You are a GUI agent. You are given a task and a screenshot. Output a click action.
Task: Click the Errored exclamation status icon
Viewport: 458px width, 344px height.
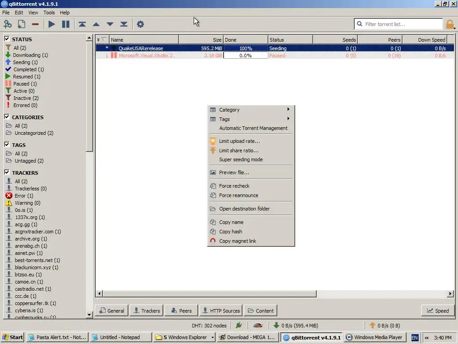pyautogui.click(x=8, y=105)
